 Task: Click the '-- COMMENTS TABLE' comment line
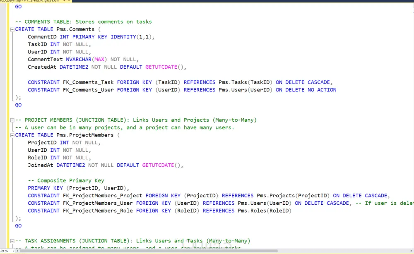84,22
